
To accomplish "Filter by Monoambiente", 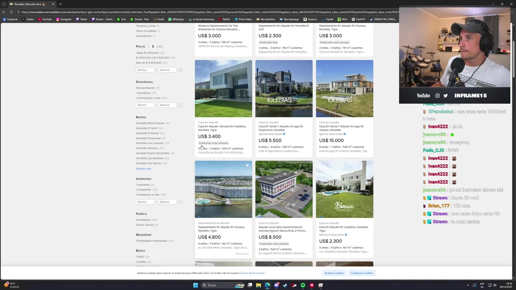I will [145, 88].
